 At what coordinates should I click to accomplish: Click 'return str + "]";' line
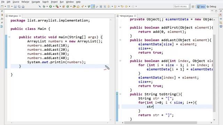(156, 115)
